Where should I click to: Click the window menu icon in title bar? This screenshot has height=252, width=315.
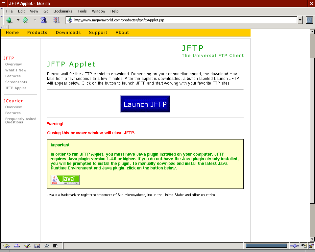click(4, 4)
